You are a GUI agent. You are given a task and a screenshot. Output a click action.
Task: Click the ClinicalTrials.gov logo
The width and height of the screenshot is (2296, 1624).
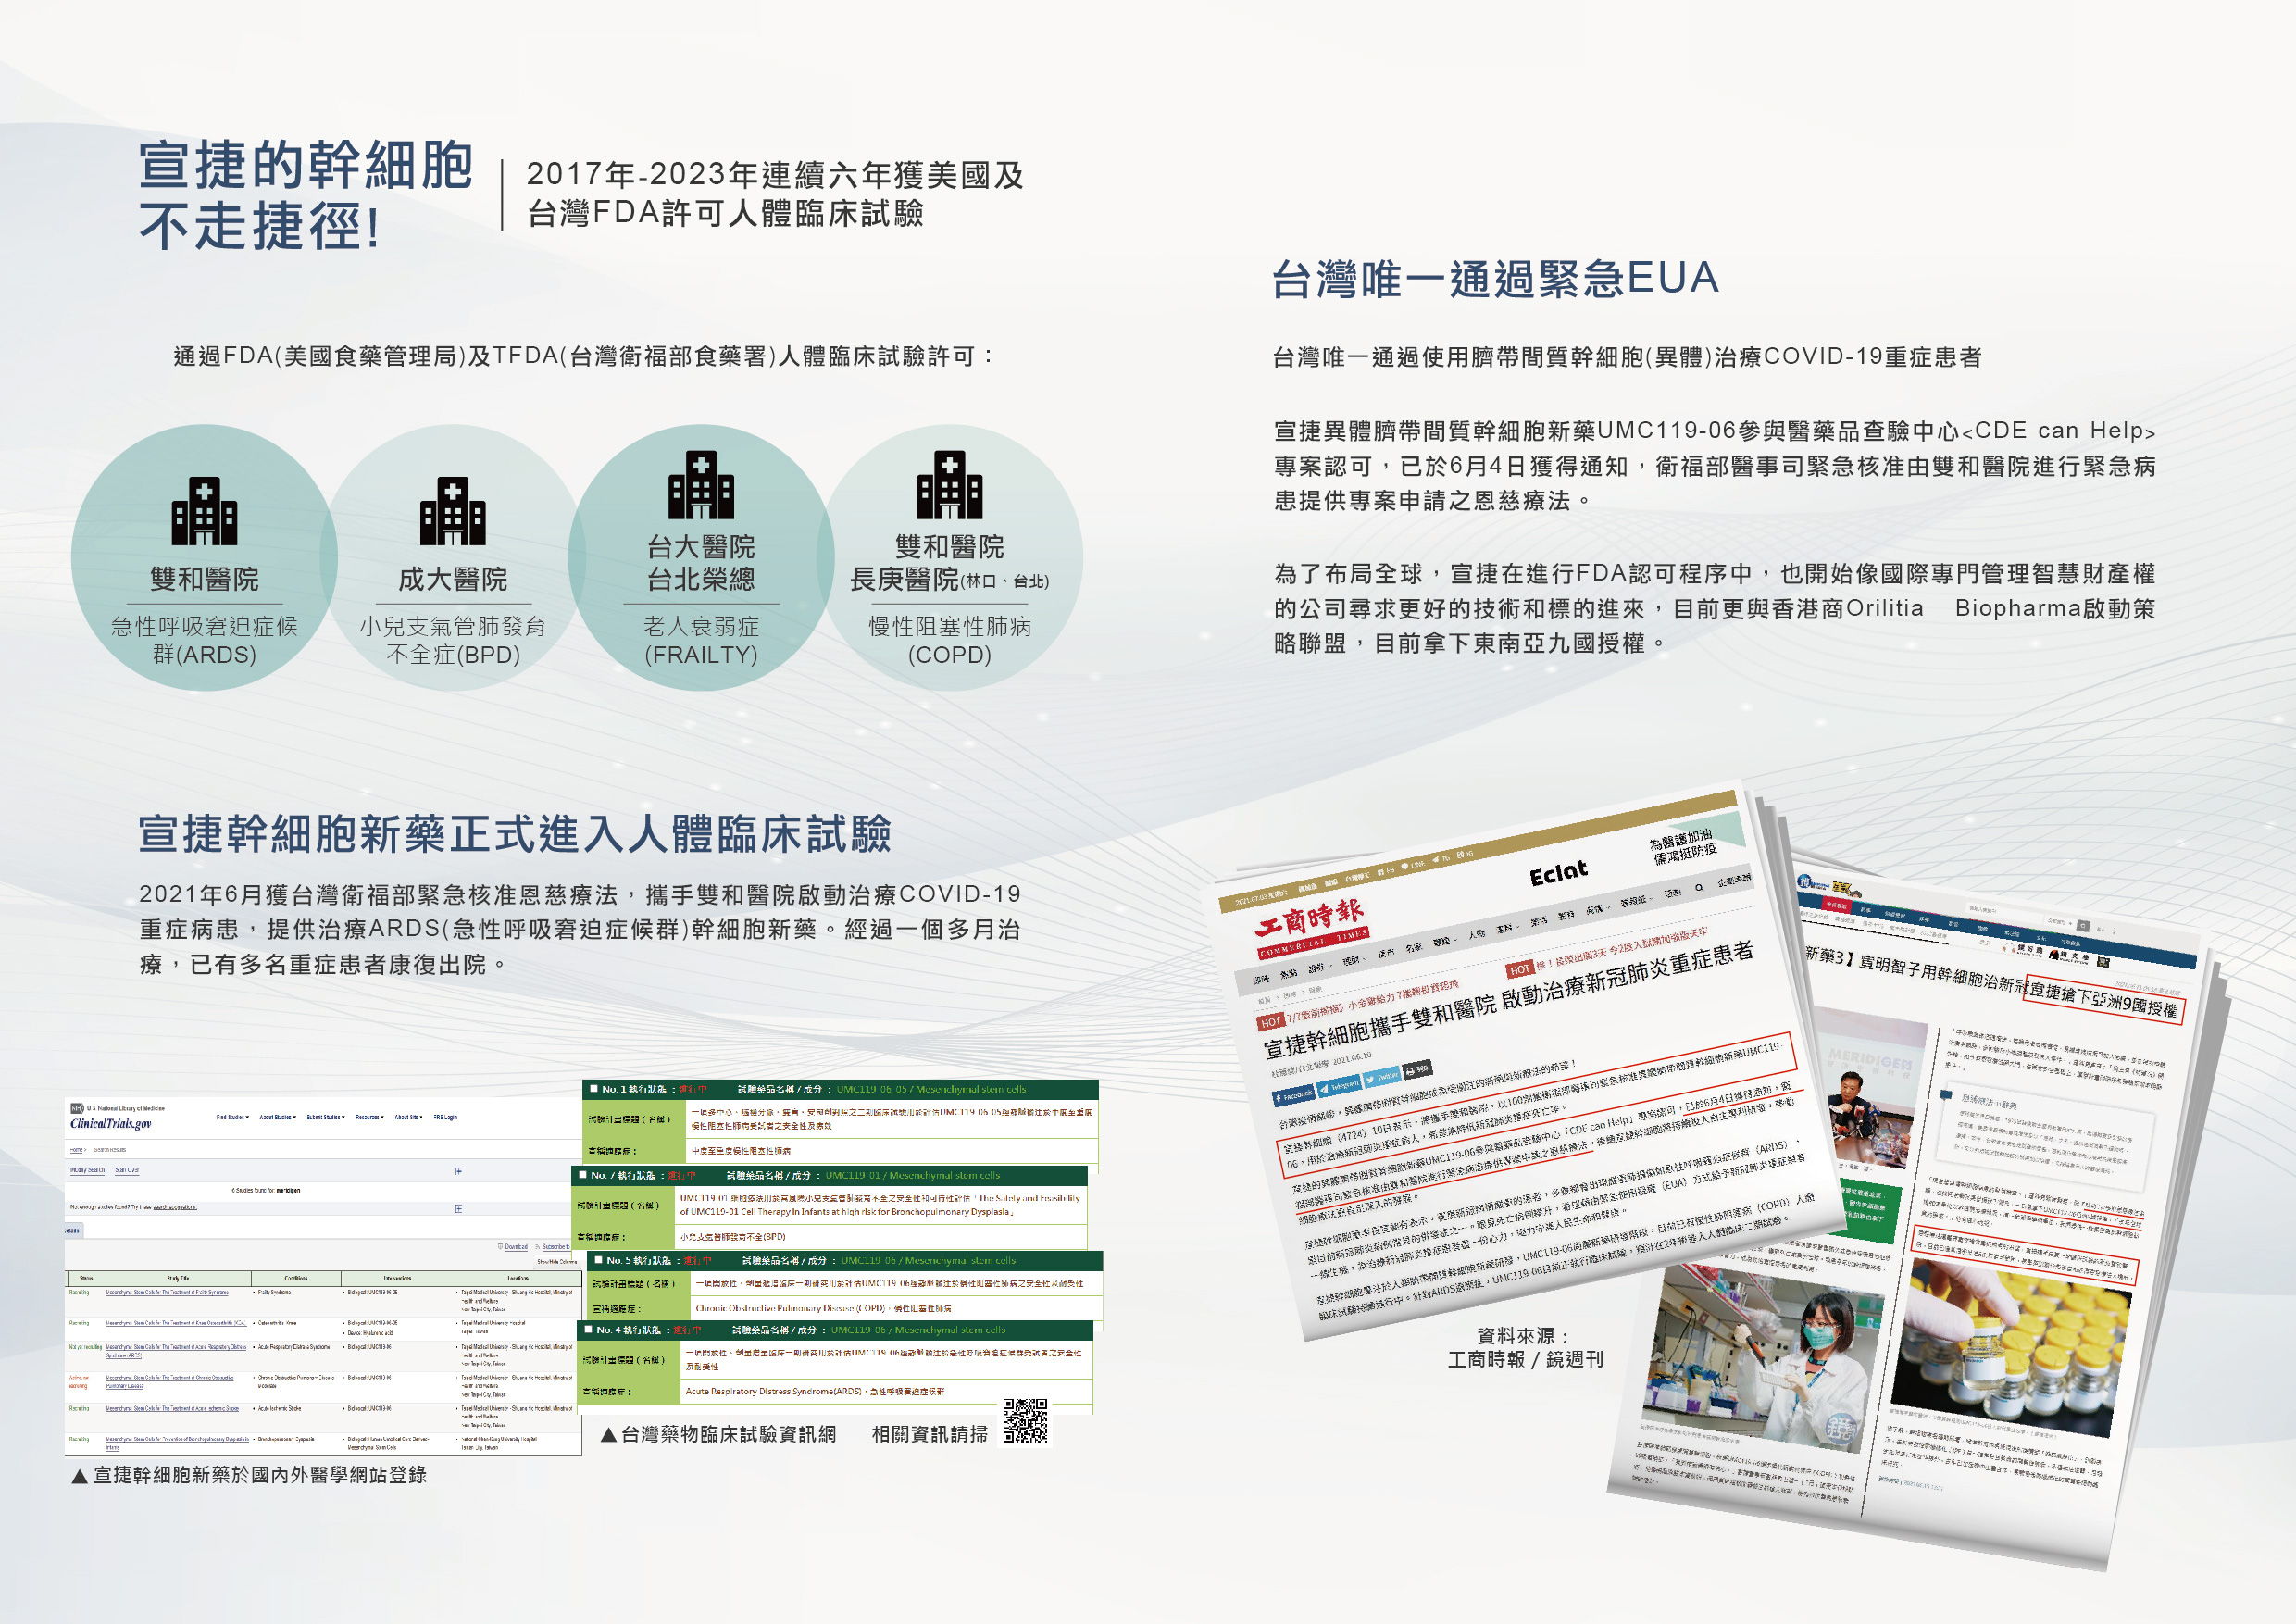pyautogui.click(x=111, y=1123)
